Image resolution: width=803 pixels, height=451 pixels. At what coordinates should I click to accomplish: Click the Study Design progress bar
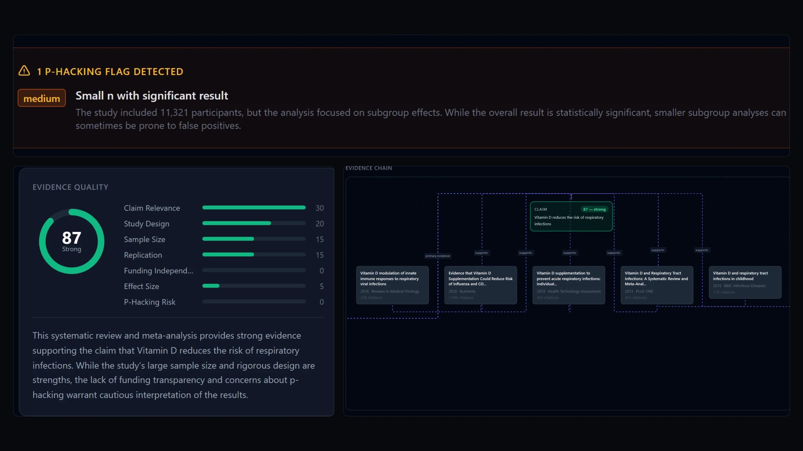coord(254,223)
